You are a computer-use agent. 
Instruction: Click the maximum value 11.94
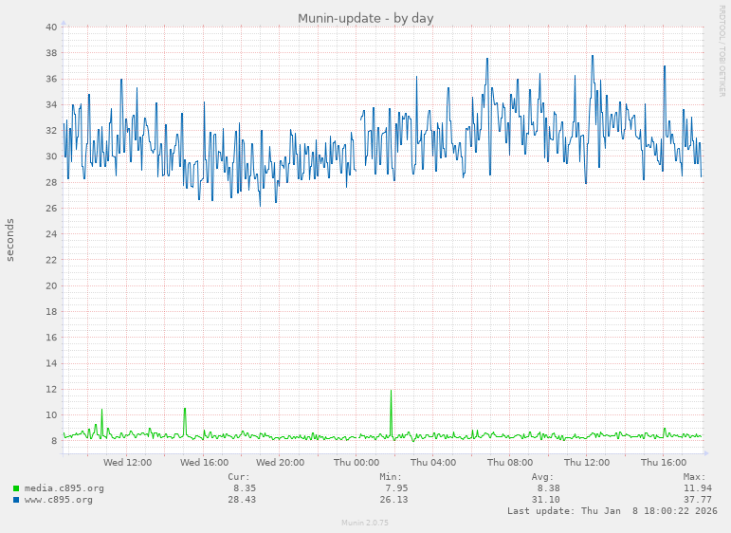[x=698, y=488]
